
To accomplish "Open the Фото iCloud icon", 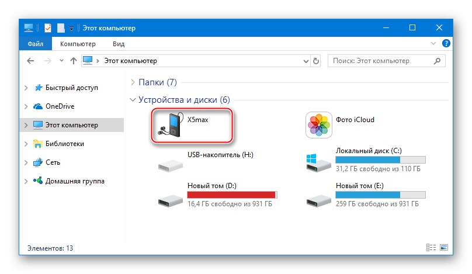I will coord(319,125).
